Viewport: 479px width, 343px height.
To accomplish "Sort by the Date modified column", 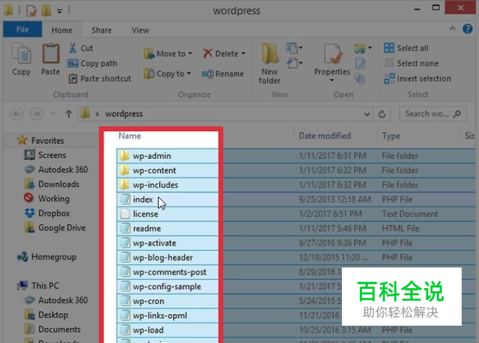I will pos(325,136).
